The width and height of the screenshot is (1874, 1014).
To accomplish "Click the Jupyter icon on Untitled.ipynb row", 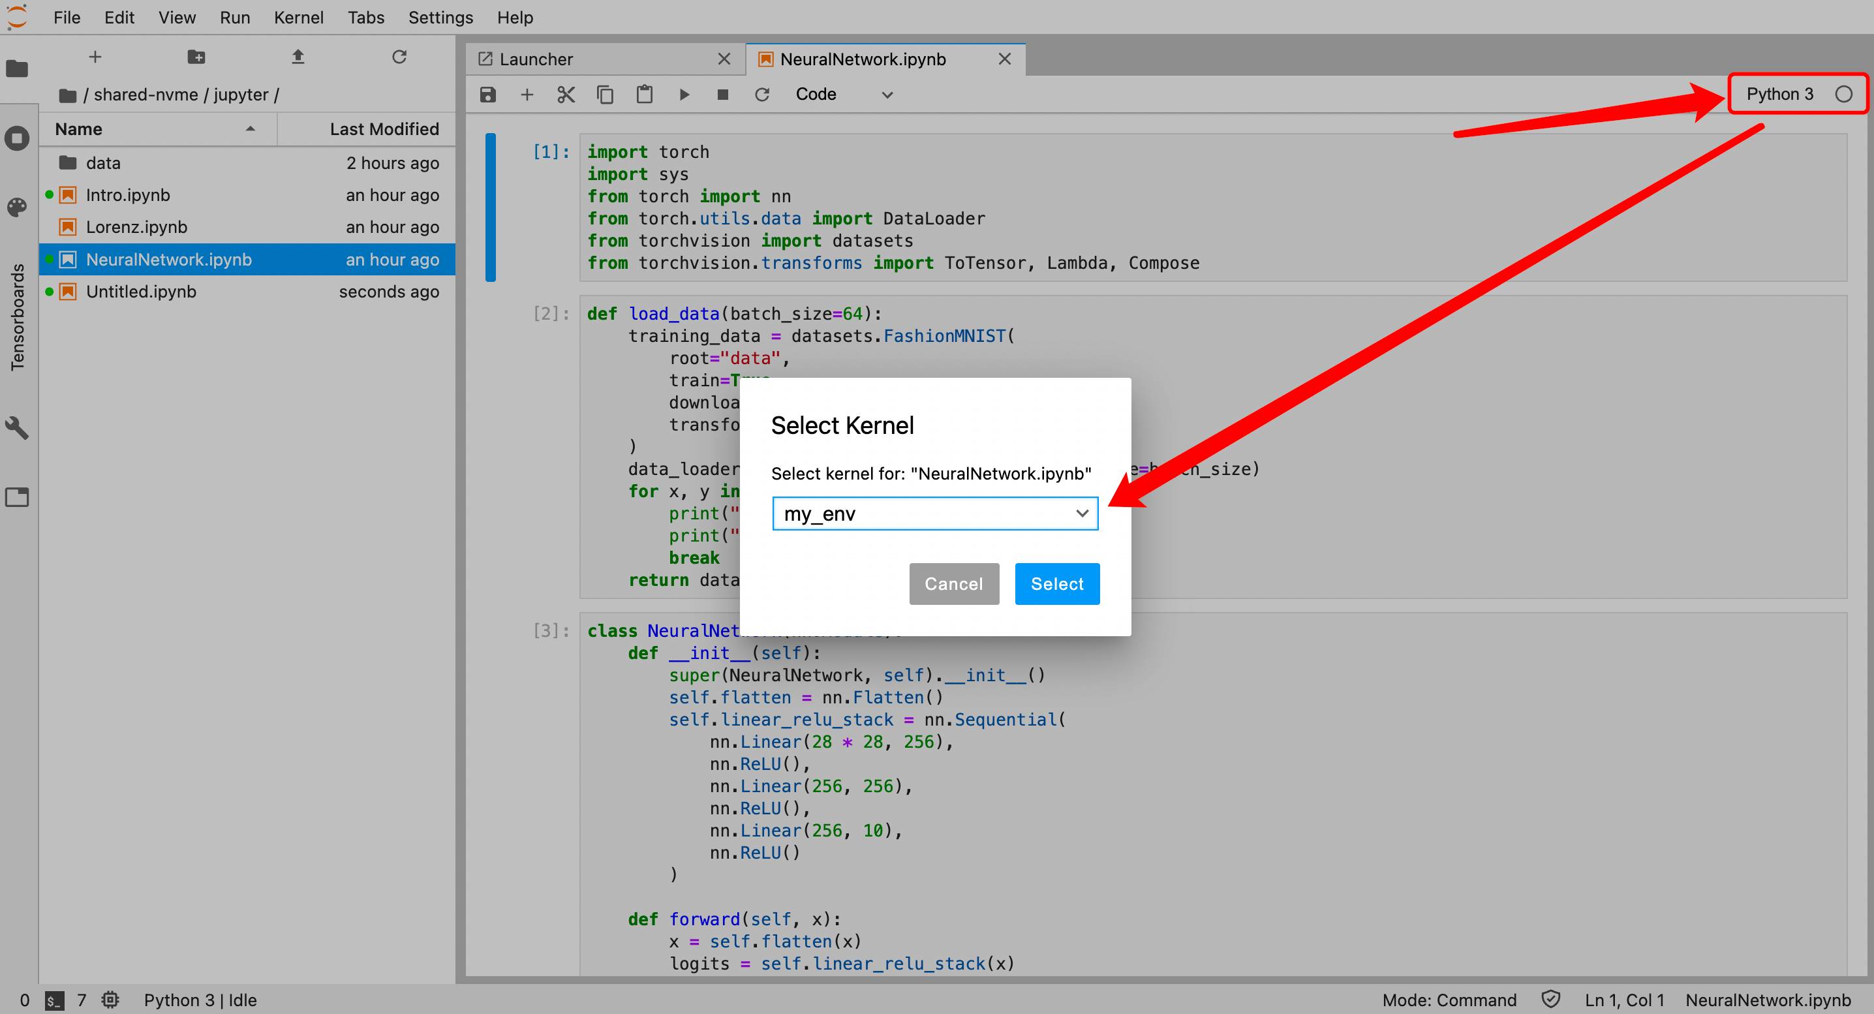I will pyautogui.click(x=68, y=292).
